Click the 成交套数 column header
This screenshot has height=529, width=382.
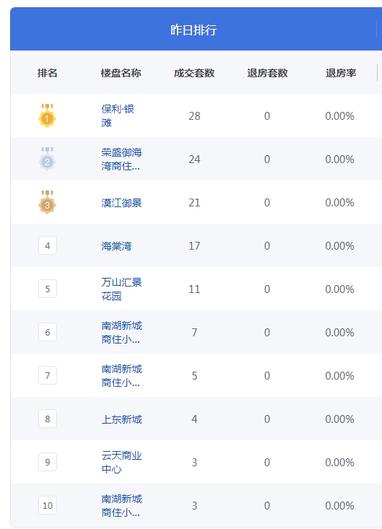194,73
